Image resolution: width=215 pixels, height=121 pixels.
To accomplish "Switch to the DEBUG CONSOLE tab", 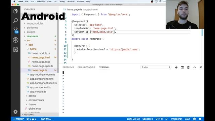I will (86, 67).
